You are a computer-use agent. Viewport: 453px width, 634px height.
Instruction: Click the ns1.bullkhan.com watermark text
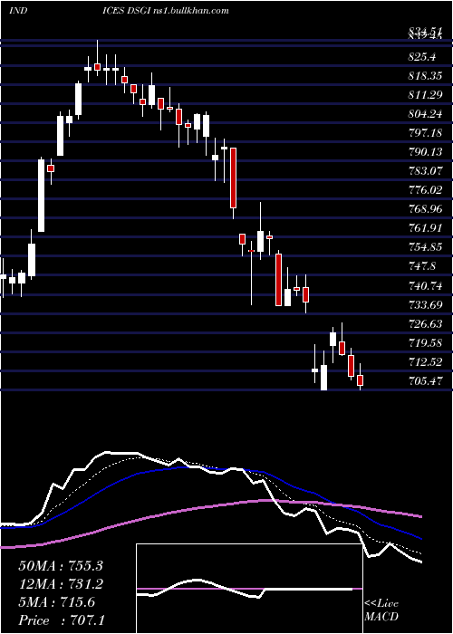pos(191,11)
